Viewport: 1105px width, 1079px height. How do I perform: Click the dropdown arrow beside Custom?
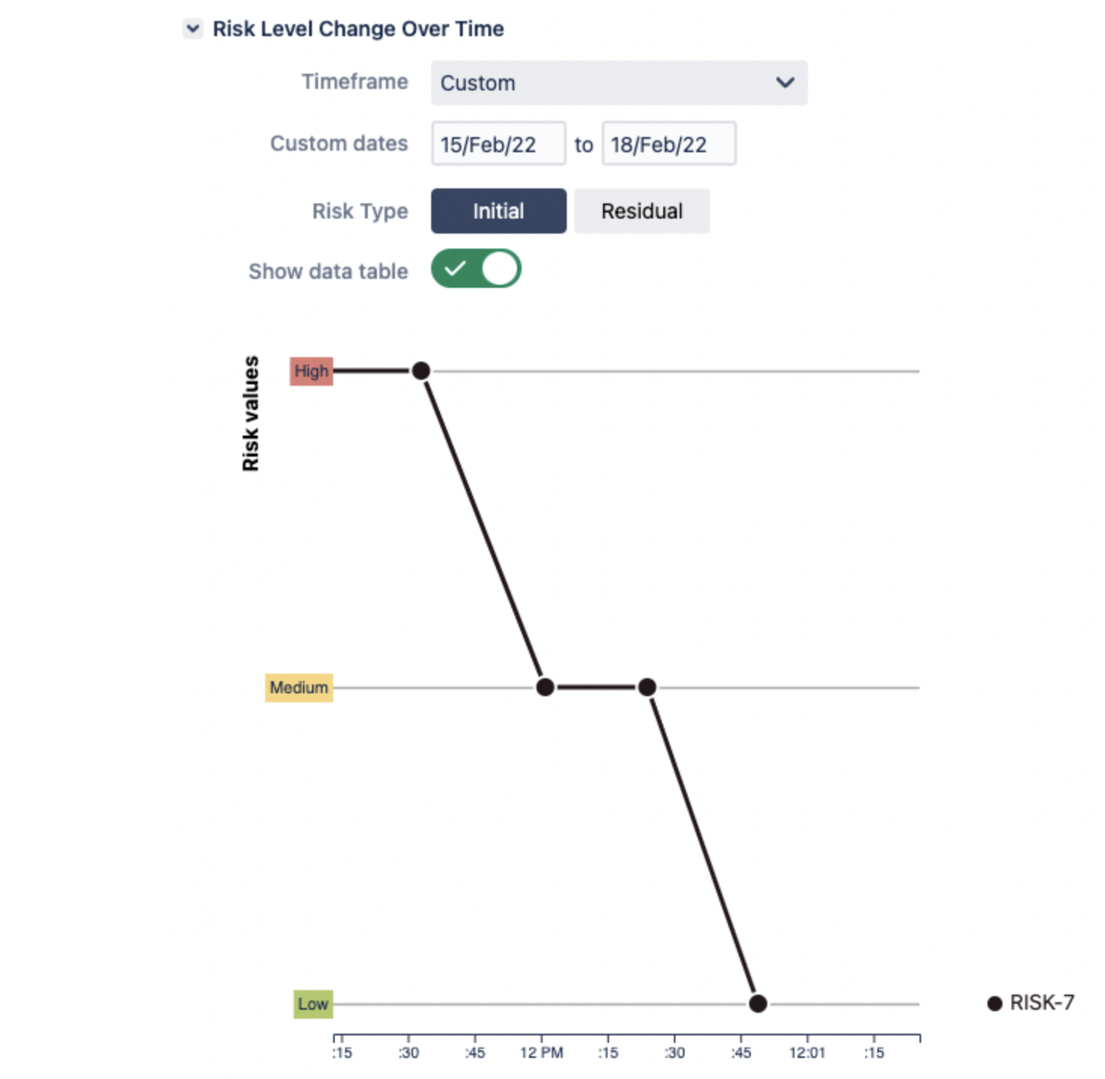(784, 83)
